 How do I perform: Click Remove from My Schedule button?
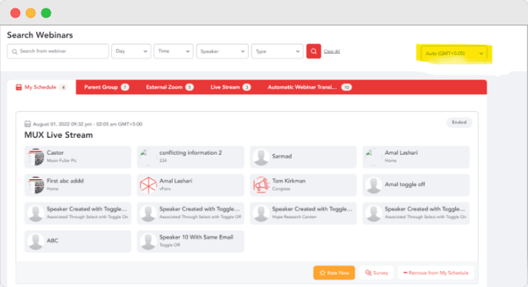tap(436, 273)
